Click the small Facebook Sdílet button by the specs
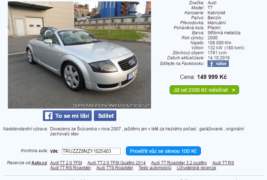 [218, 64]
